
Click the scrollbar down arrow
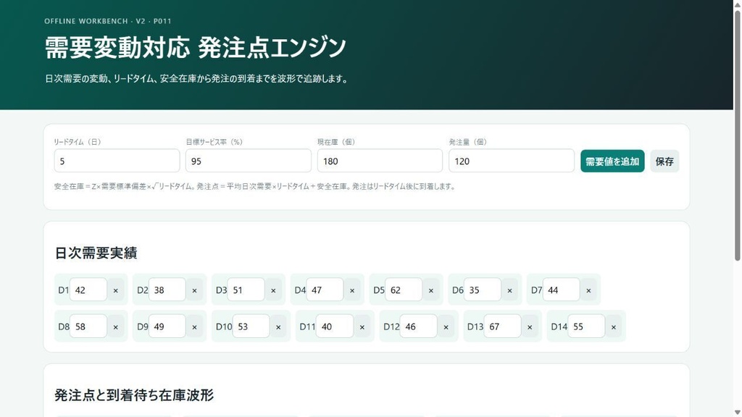pyautogui.click(x=737, y=412)
